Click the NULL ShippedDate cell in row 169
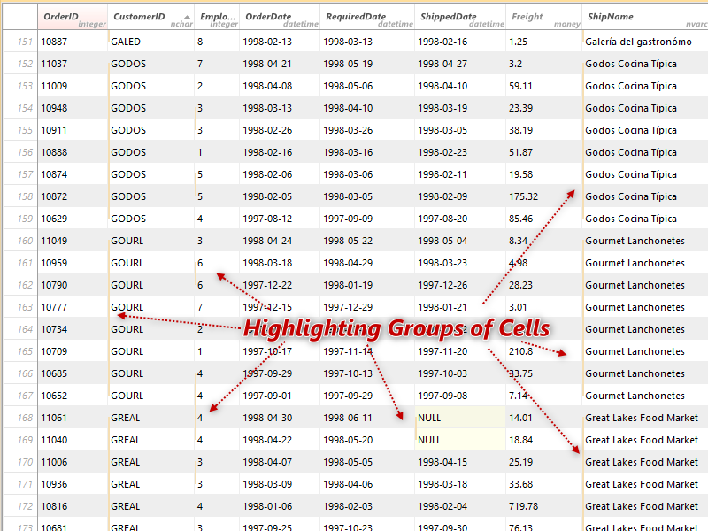The width and height of the screenshot is (708, 531). 459,440
